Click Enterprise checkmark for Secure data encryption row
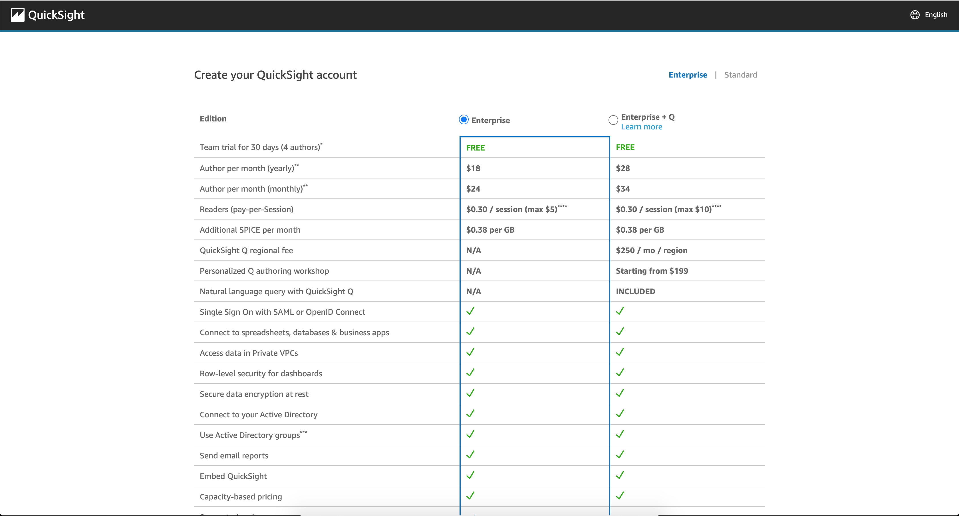Image resolution: width=959 pixels, height=516 pixels. coord(470,393)
